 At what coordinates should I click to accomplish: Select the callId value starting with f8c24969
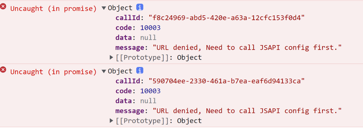pos(226,18)
